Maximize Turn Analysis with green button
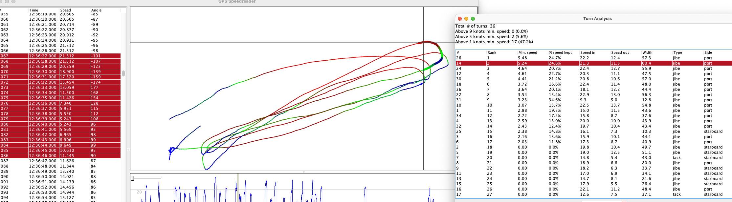The width and height of the screenshot is (732, 202). click(473, 19)
